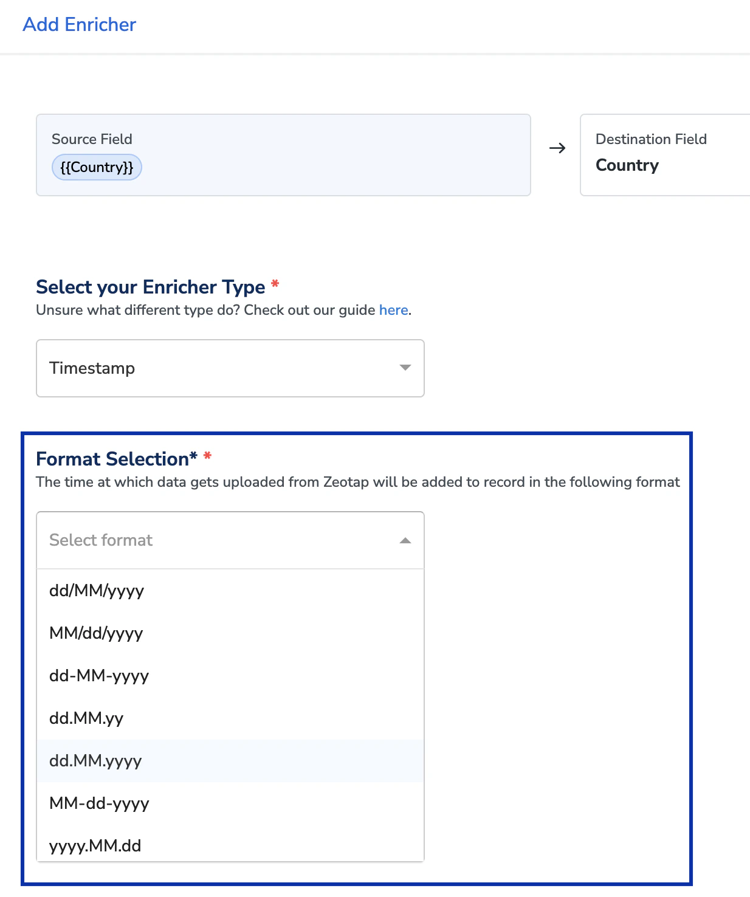Screen dimensions: 750x897
Task: Click inside the Source Field box
Action: coord(283,155)
